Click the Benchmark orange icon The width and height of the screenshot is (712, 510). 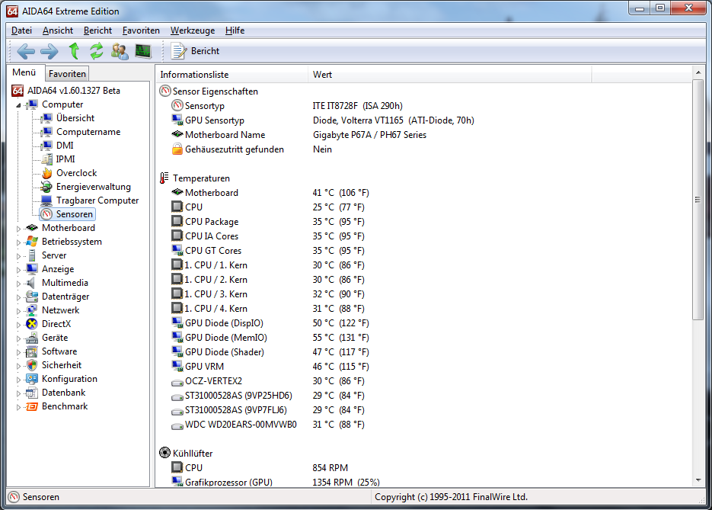click(32, 406)
